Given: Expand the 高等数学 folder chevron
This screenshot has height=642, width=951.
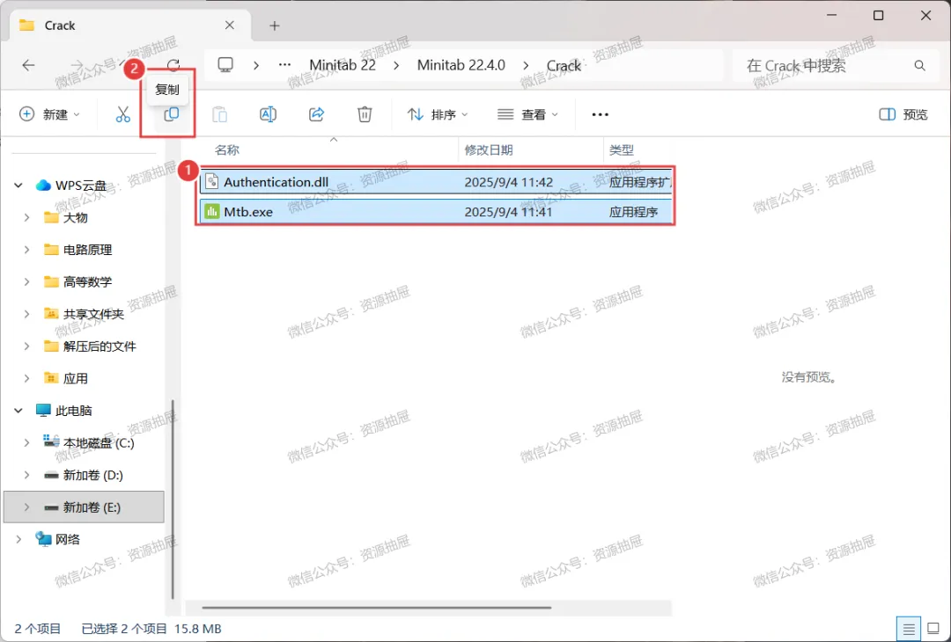Looking at the screenshot, I should (x=26, y=281).
